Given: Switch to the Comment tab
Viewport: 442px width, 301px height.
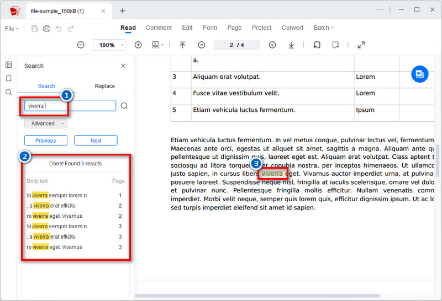Looking at the screenshot, I should click(x=159, y=28).
